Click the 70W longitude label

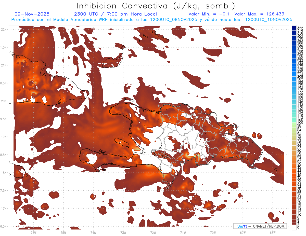tap(213, 232)
